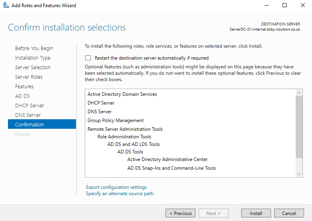Click Install to begin installation

256,213
